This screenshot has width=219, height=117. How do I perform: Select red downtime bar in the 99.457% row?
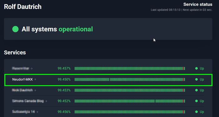pyautogui.click(x=183, y=68)
